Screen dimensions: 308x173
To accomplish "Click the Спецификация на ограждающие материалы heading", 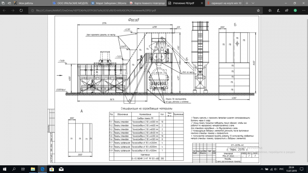I will click(x=147, y=108).
